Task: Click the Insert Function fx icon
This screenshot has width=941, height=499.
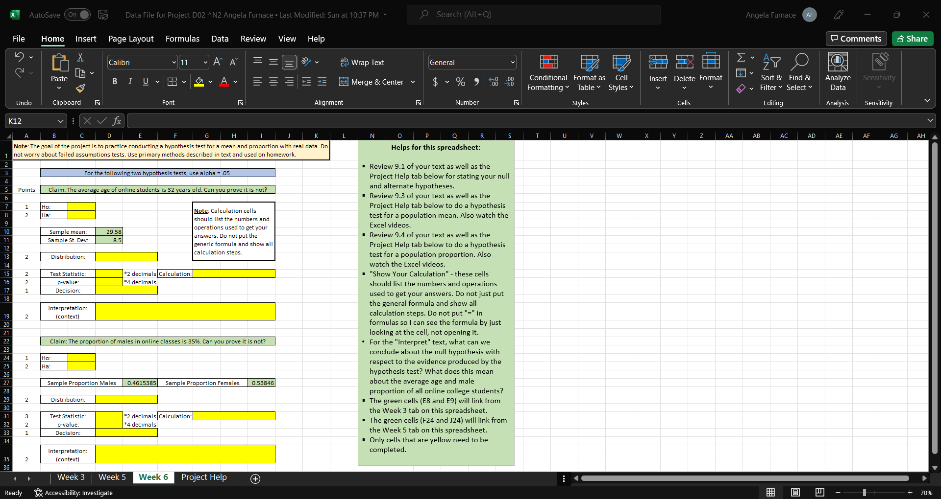Action: [117, 121]
